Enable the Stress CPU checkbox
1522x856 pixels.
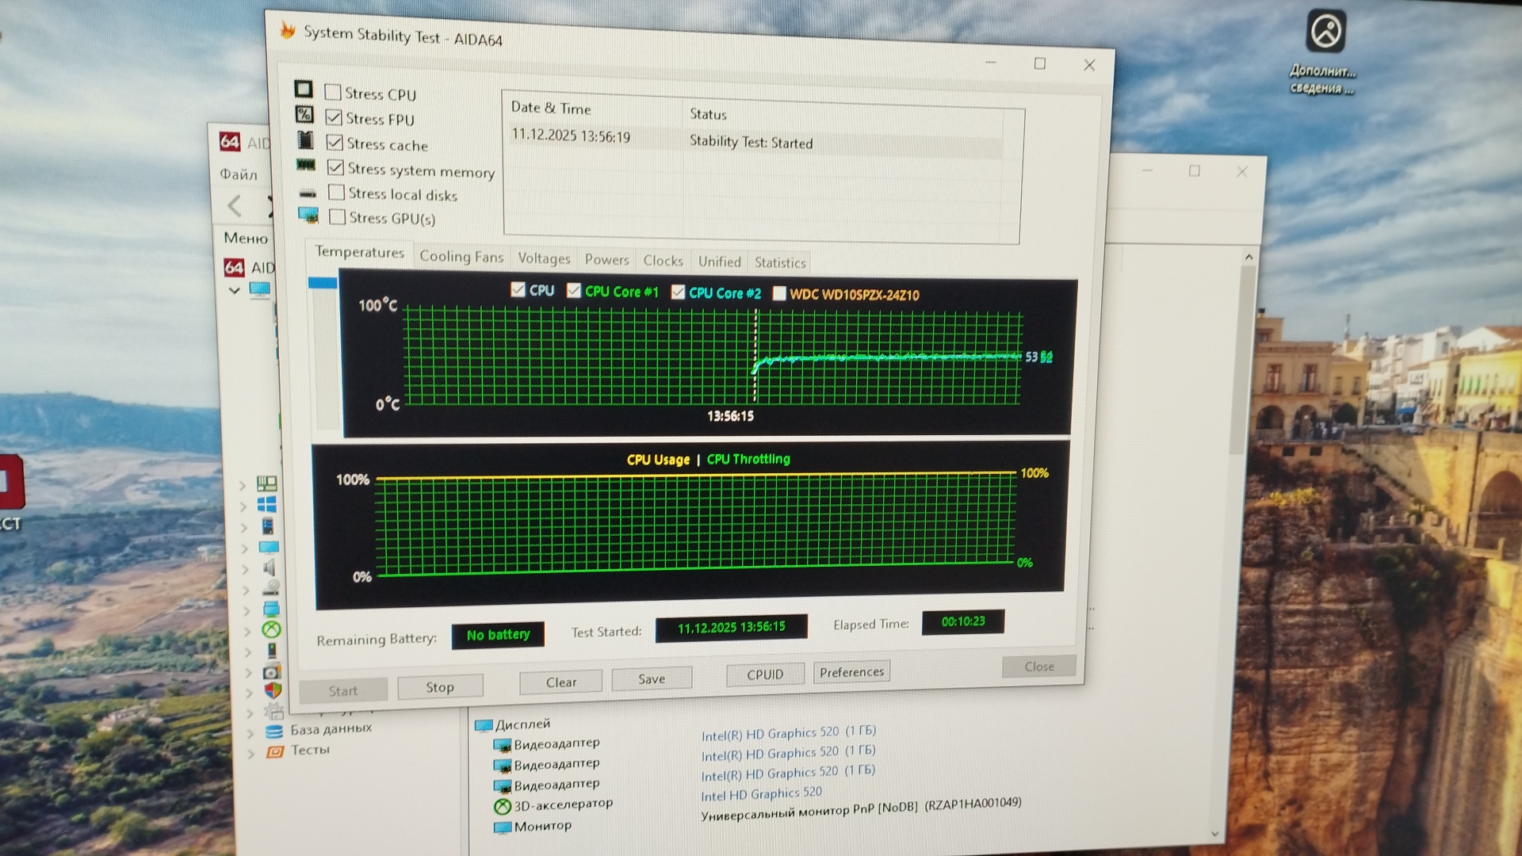pos(333,93)
